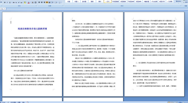Expand the font group dialog launcher
The height and width of the screenshot is (103, 188).
coord(36,6)
